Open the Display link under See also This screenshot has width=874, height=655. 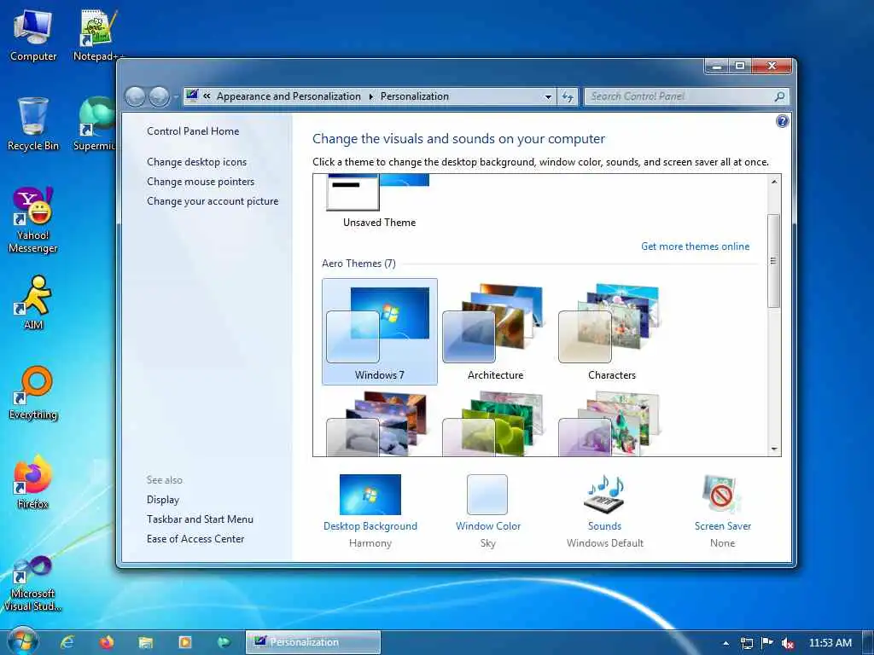[x=163, y=500]
